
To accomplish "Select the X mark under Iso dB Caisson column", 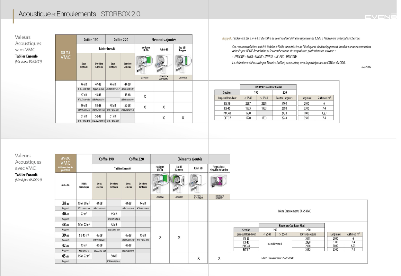I will 179,237.
